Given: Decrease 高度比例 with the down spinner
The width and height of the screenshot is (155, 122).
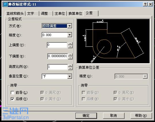Looking at the screenshot, I should [70, 68].
